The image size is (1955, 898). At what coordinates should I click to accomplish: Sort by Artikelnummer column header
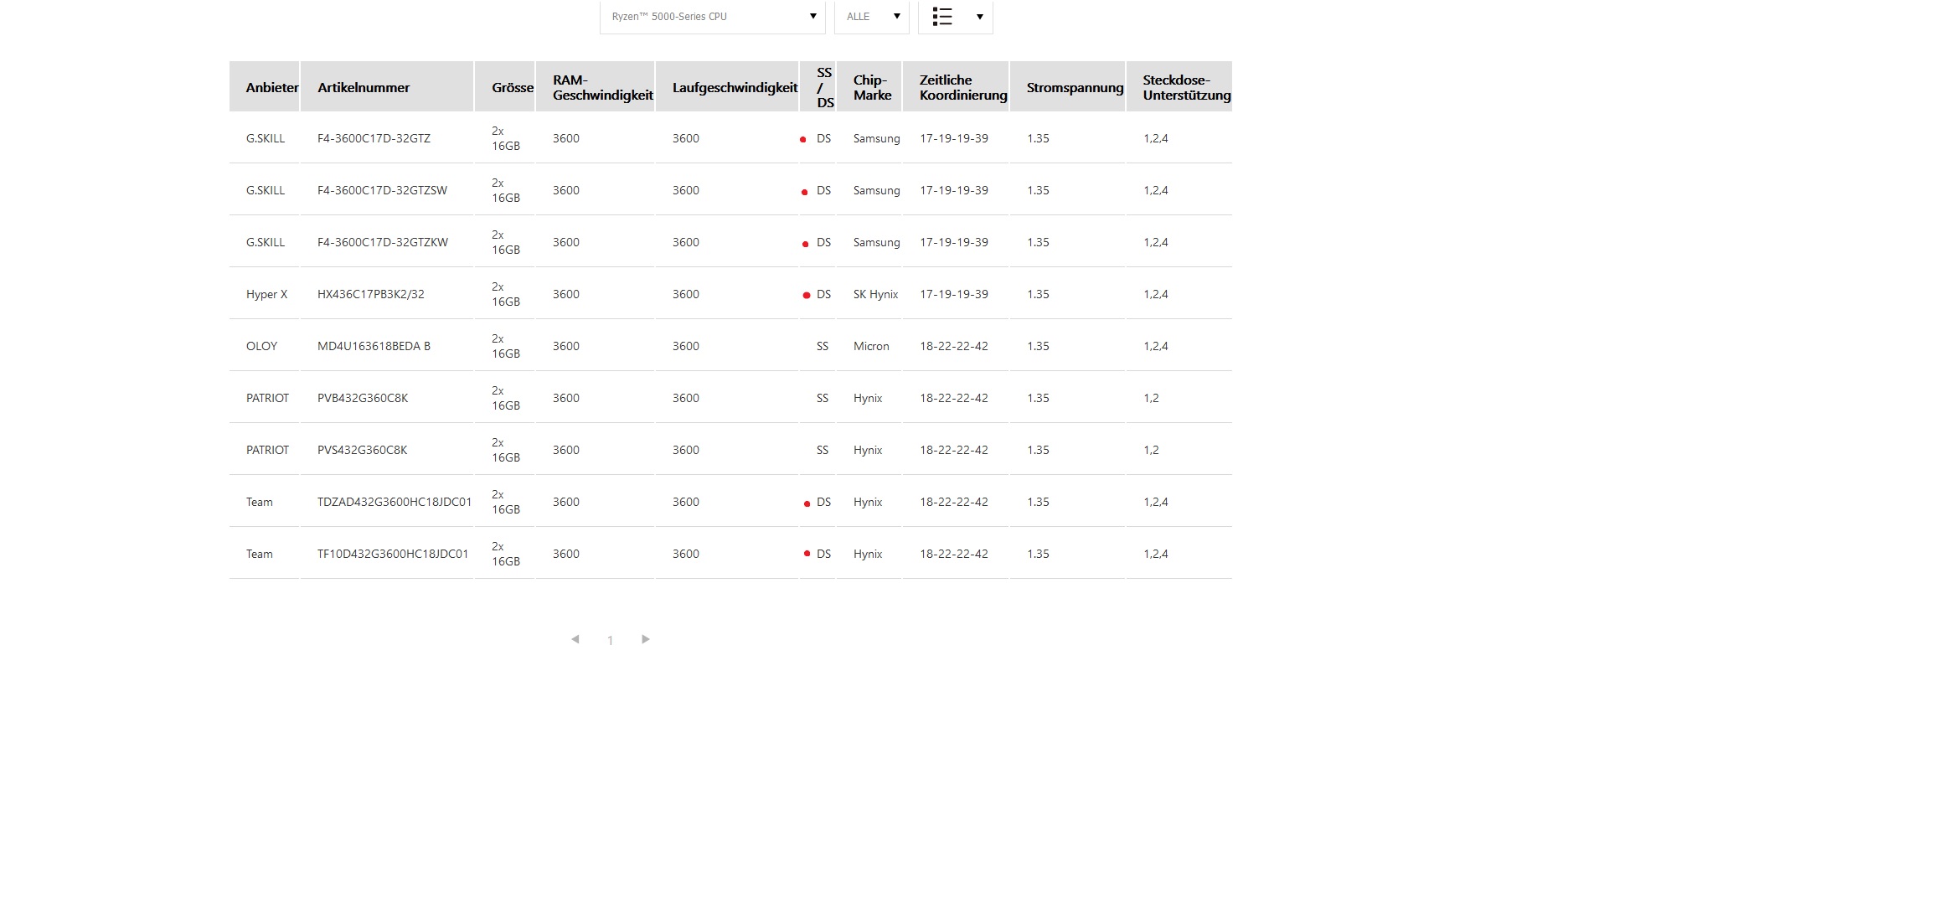click(387, 87)
